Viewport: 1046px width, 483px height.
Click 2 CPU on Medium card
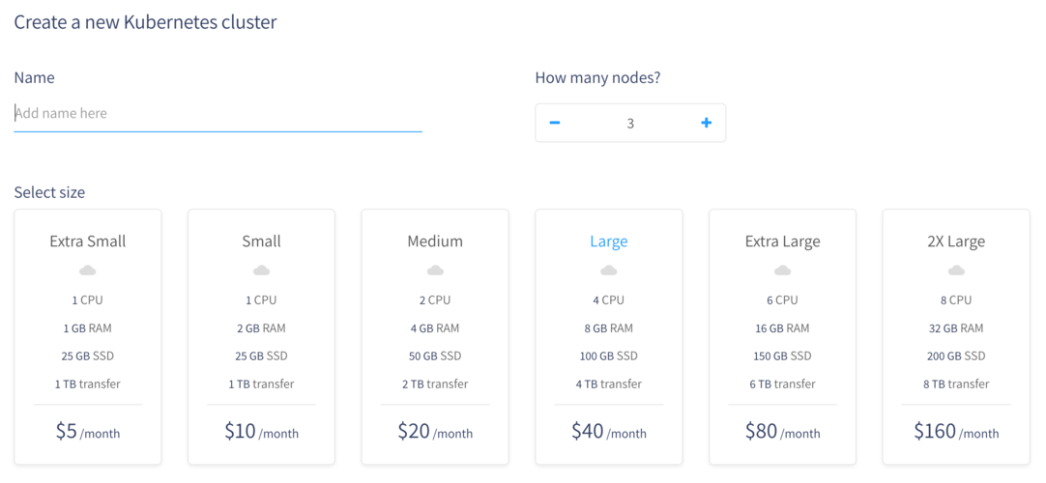(x=435, y=299)
